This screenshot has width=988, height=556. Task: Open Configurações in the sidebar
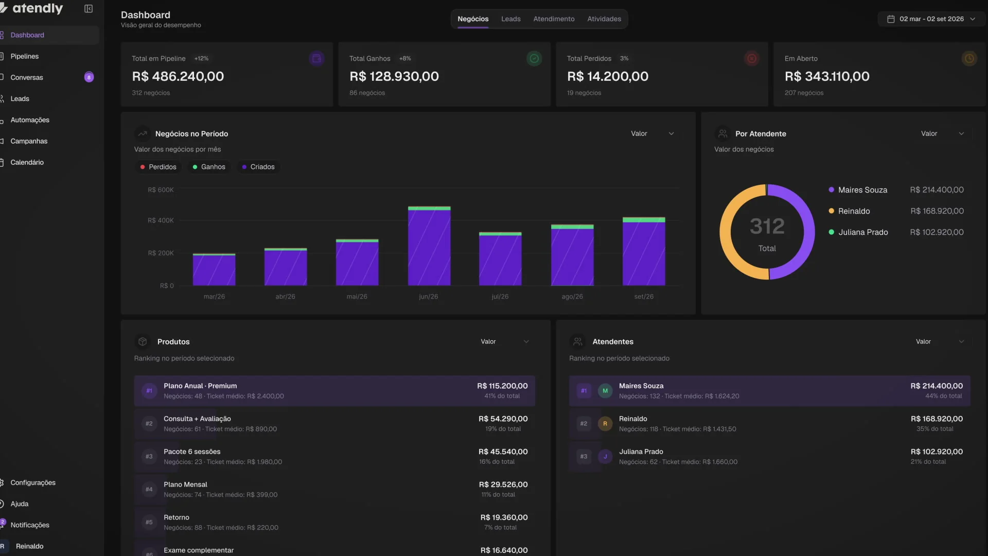tap(49, 483)
